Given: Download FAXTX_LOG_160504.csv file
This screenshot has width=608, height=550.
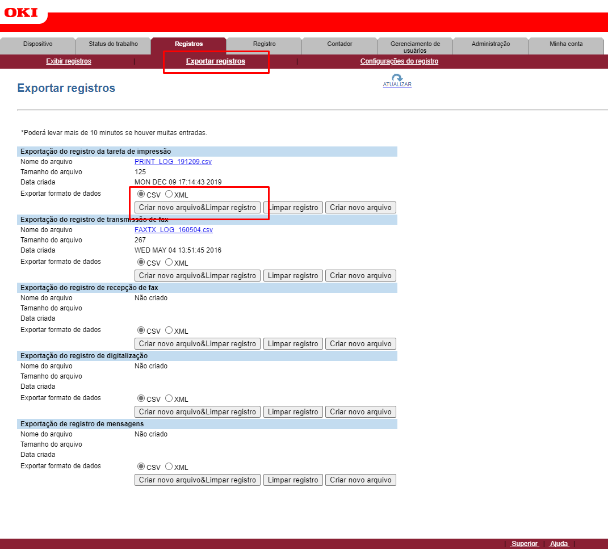Looking at the screenshot, I should (x=174, y=230).
